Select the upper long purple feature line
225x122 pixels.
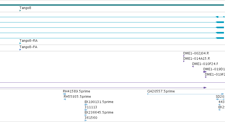[113, 82]
